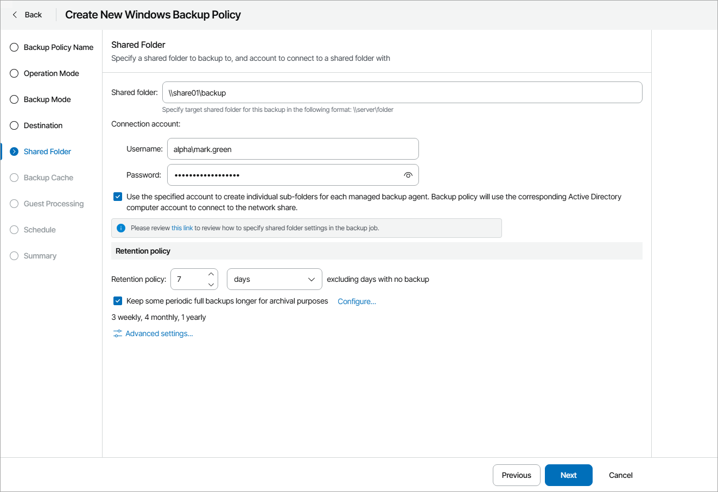This screenshot has height=492, width=718.
Task: Increase retention policy value with up arrow
Action: (211, 274)
